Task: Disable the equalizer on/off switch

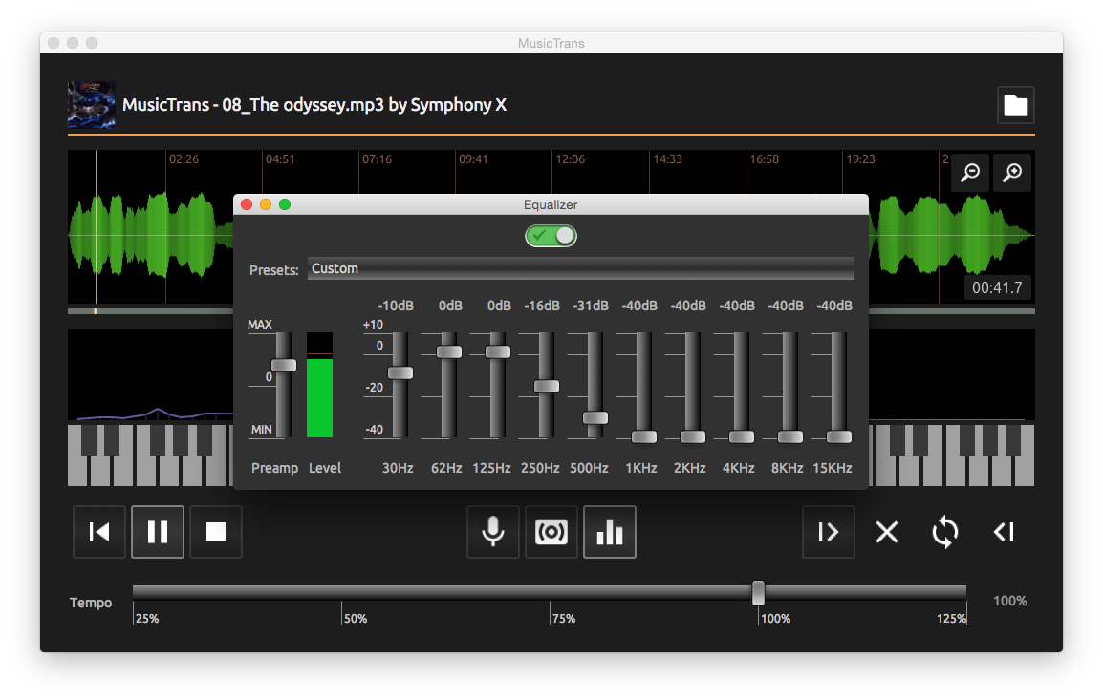Action: point(551,236)
